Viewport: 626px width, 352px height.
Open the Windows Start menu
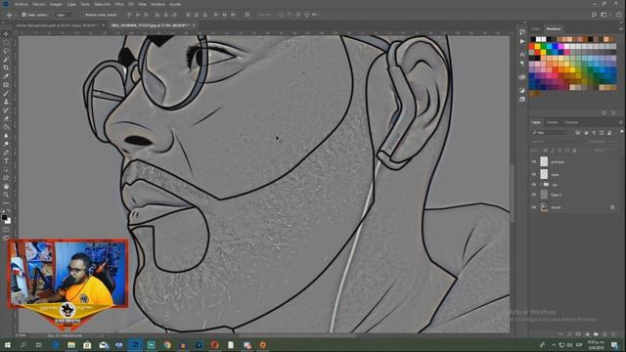(x=8, y=345)
